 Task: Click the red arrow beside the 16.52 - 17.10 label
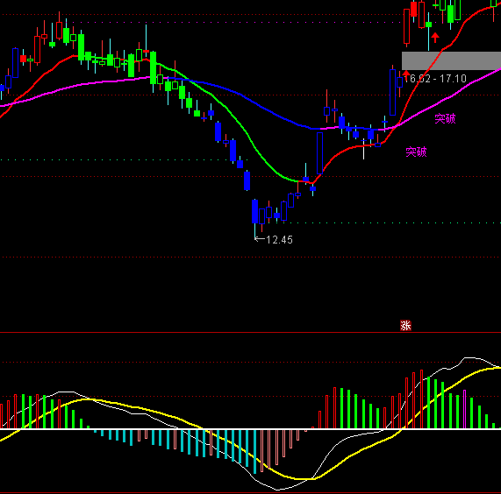[x=406, y=73]
